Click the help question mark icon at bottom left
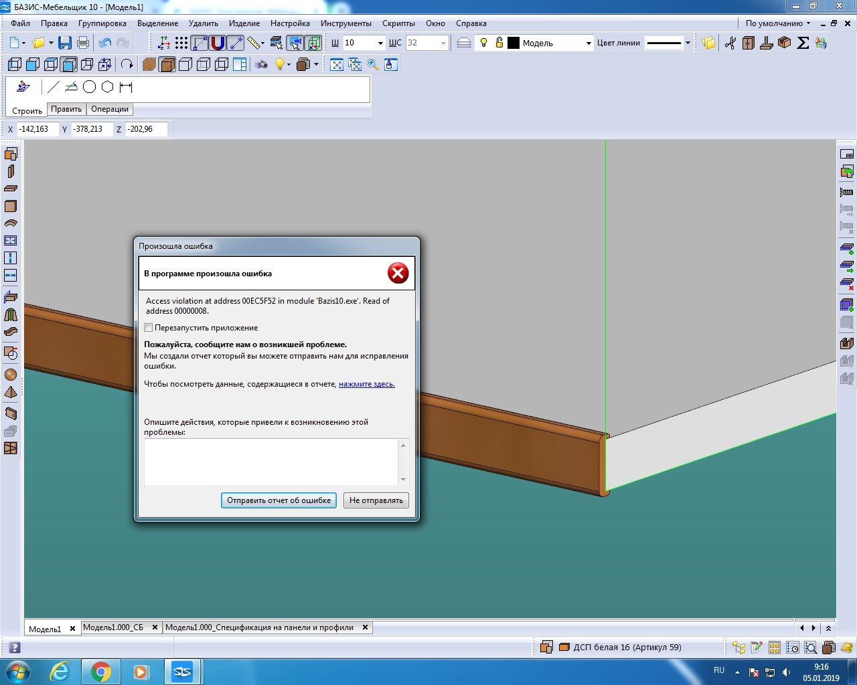 [15, 648]
